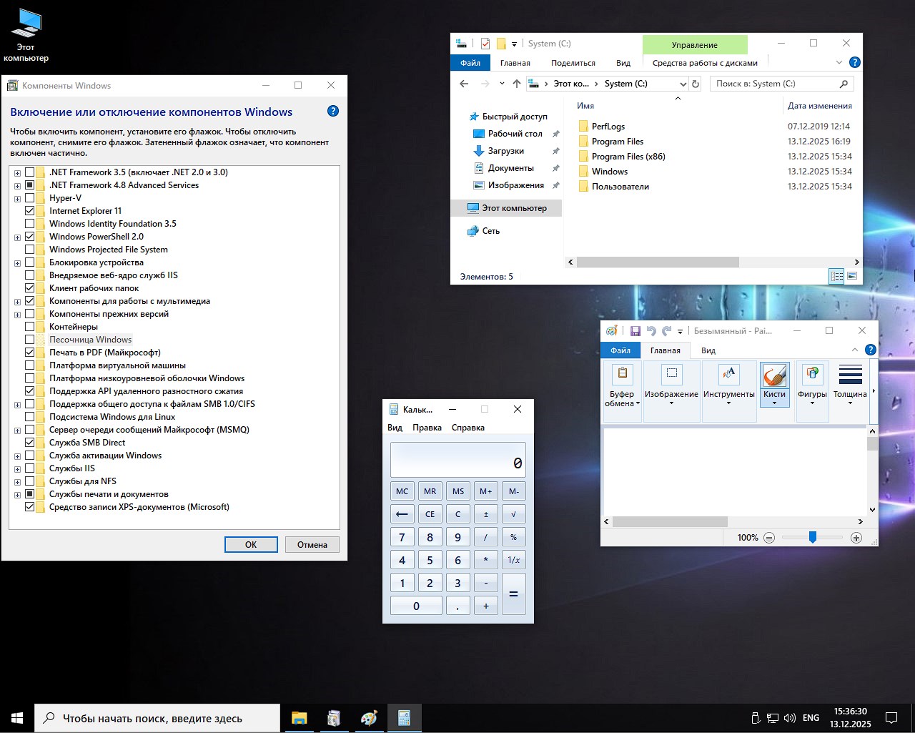Open the Правка menu in Calculator
The width and height of the screenshot is (915, 733).
coord(428,427)
